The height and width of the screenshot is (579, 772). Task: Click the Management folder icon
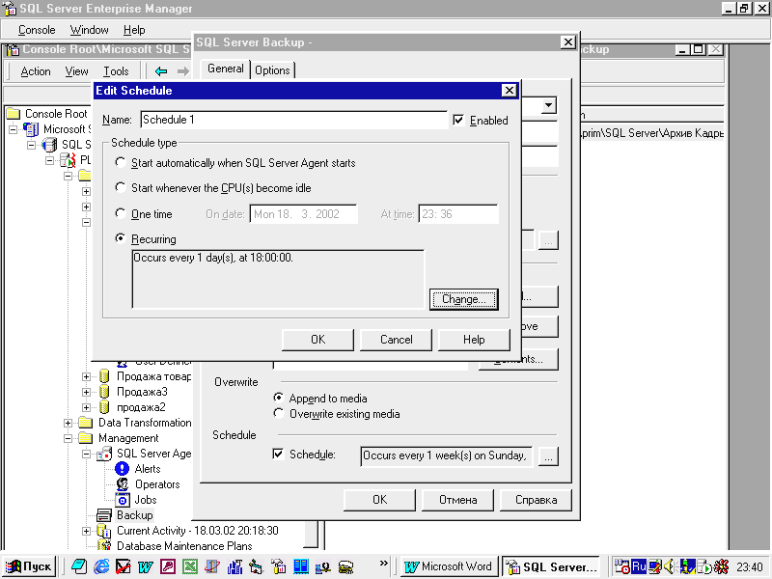(x=86, y=438)
